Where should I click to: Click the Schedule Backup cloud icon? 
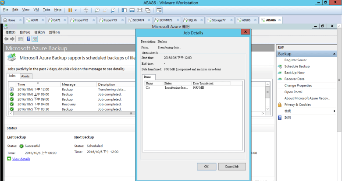click(x=280, y=66)
